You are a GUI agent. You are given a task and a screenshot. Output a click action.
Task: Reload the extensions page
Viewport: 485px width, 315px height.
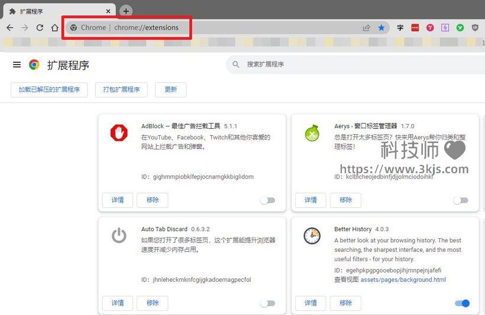40,28
